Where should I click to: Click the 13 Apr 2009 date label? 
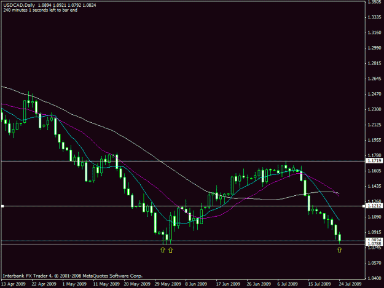pos(14,284)
